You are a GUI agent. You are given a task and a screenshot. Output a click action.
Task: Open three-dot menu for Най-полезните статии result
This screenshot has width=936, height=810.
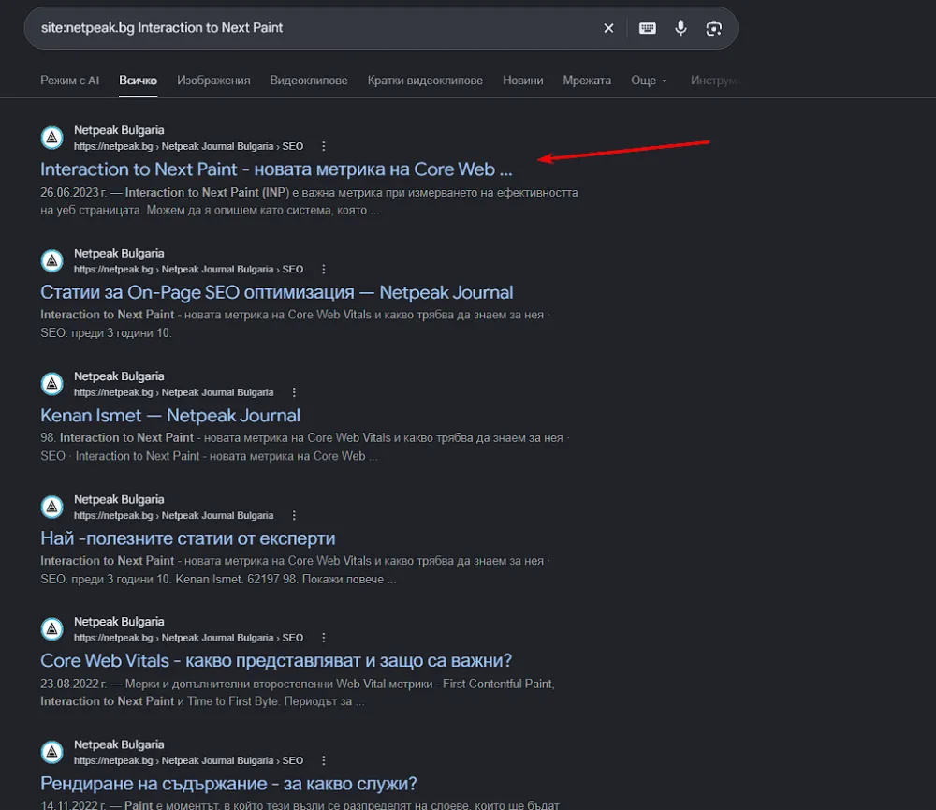pos(294,516)
